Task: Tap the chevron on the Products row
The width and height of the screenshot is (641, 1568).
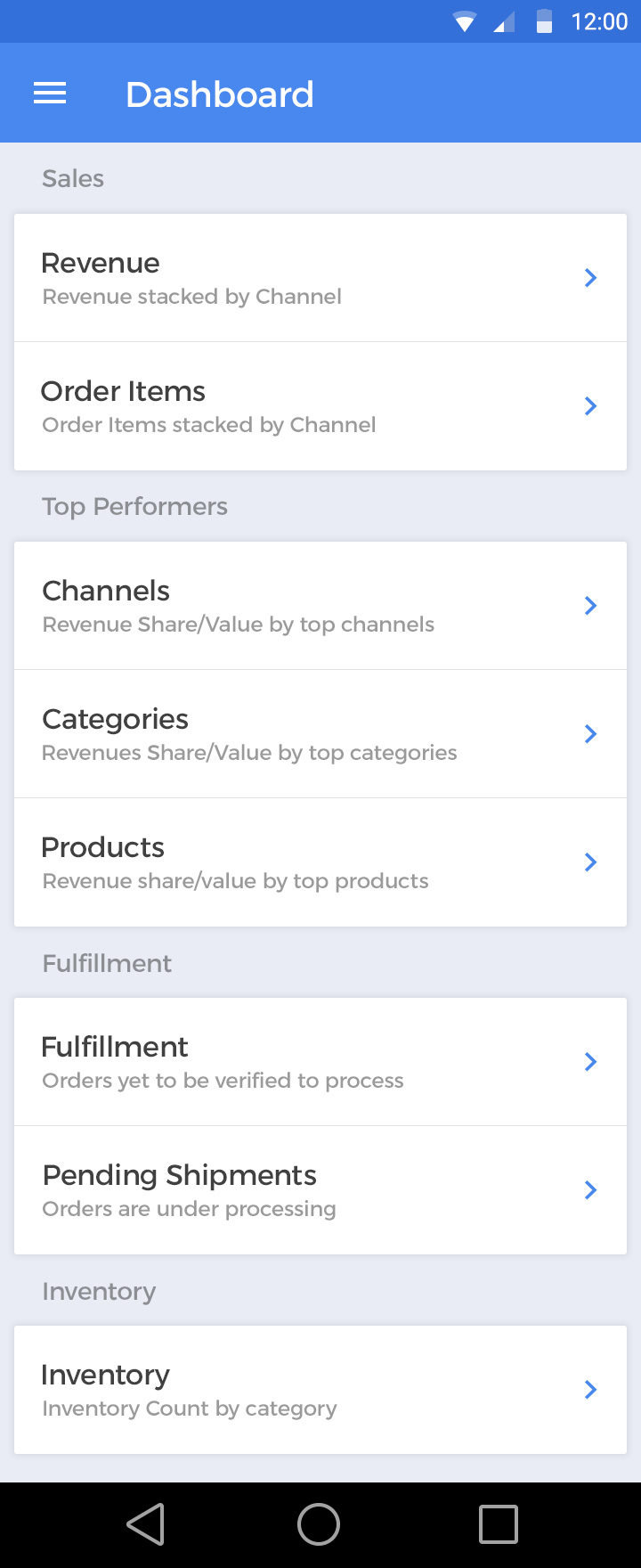Action: tap(590, 862)
